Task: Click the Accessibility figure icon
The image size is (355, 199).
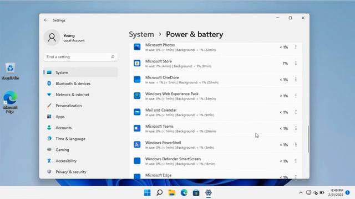Action: (x=49, y=161)
